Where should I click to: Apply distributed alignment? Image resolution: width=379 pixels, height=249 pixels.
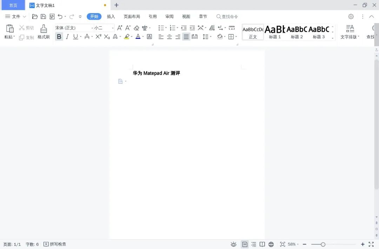[194, 37]
